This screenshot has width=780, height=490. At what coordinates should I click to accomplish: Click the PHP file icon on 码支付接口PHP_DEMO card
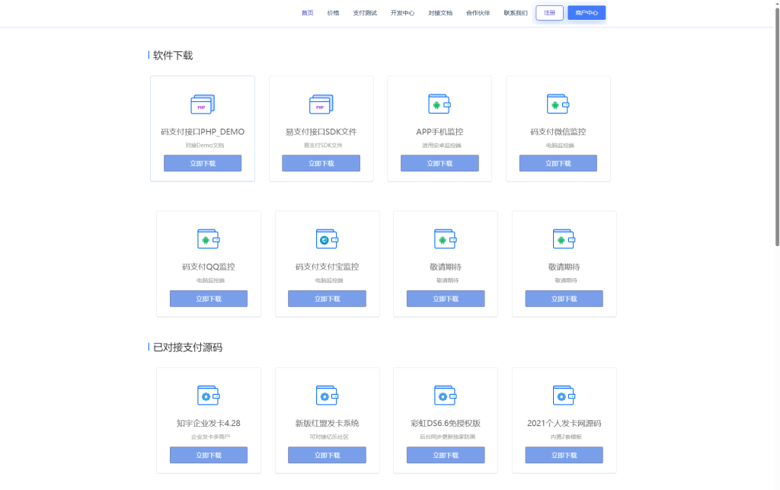[202, 104]
